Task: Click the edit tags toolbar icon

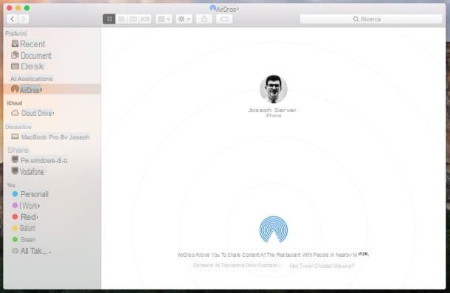Action: [224, 19]
